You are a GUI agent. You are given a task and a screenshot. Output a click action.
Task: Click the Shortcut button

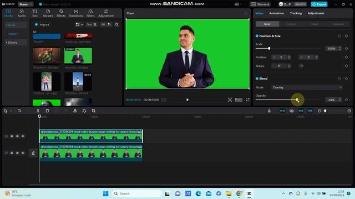pyautogui.click(x=260, y=4)
